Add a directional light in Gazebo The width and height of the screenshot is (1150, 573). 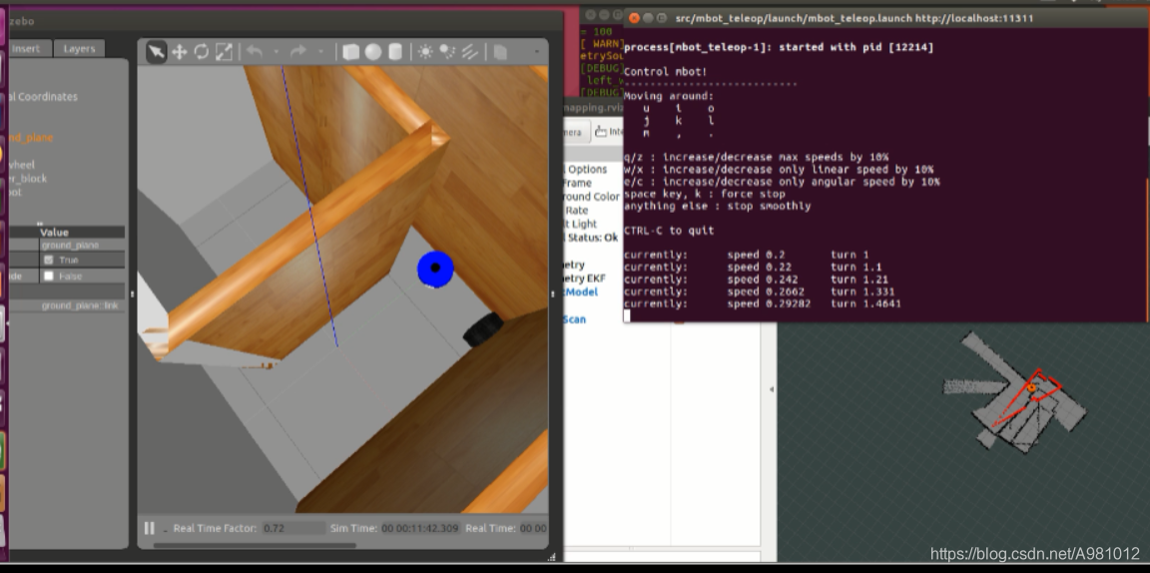(x=469, y=52)
